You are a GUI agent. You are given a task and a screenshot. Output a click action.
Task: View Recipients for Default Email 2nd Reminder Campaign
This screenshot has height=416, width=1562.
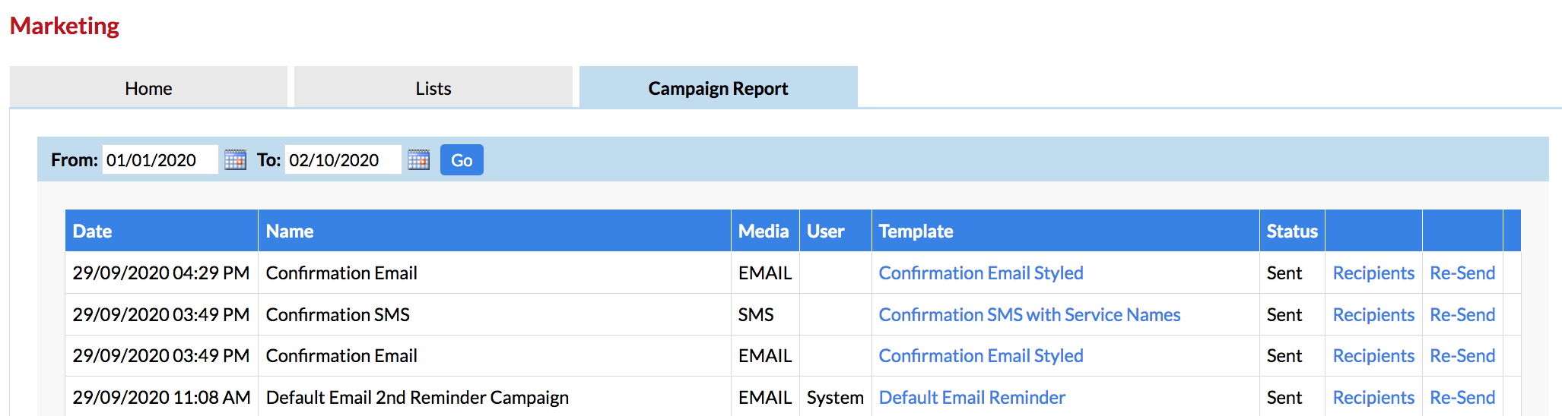coord(1373,398)
